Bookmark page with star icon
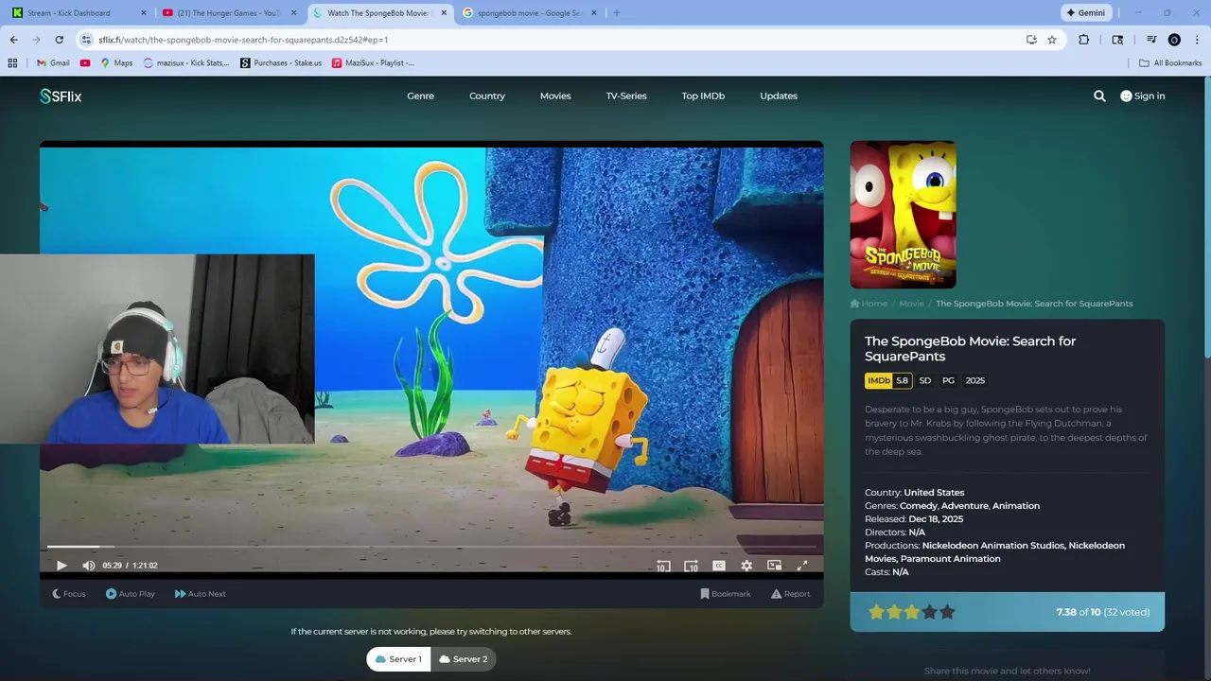1211x681 pixels. (x=1052, y=40)
